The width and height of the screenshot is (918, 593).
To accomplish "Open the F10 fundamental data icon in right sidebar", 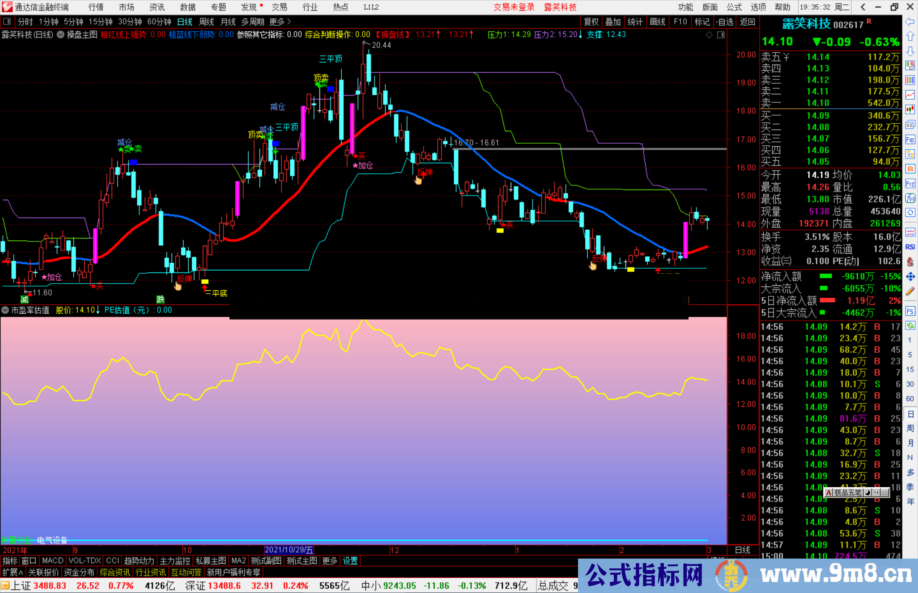I will [x=910, y=140].
